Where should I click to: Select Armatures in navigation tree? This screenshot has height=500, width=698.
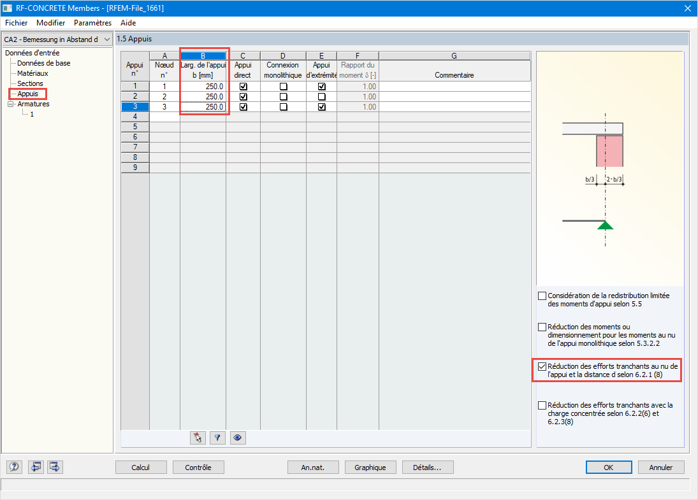(33, 104)
